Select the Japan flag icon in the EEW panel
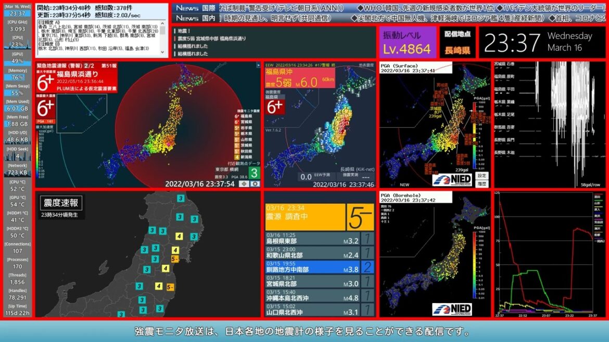The height and width of the screenshot is (342, 609). pyautogui.click(x=244, y=183)
